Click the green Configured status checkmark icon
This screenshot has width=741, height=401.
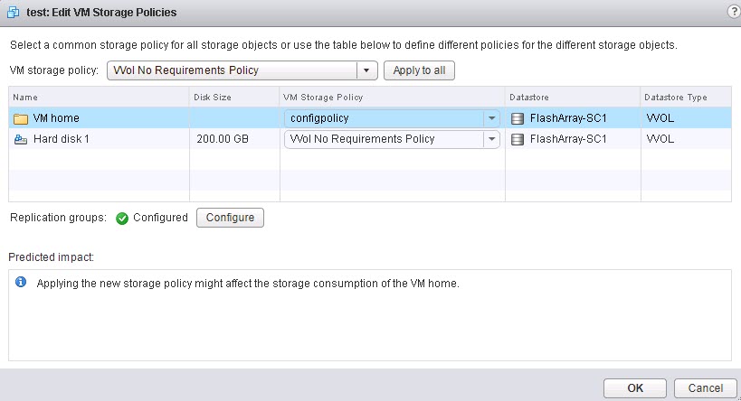[122, 218]
